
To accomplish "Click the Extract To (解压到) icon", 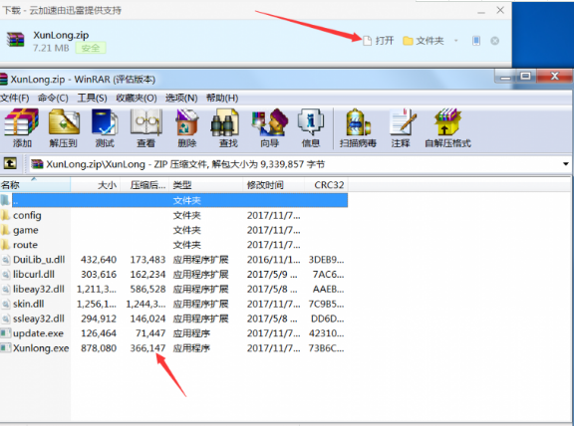I will pyautogui.click(x=64, y=128).
